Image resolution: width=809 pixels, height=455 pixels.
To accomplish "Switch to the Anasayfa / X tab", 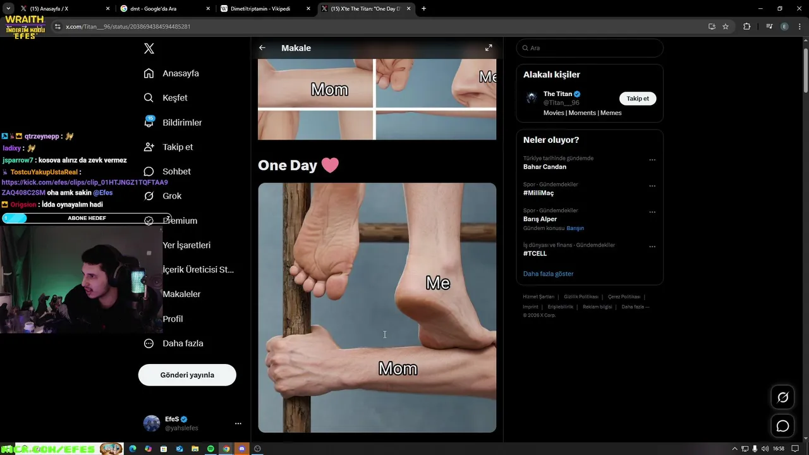I will point(64,9).
